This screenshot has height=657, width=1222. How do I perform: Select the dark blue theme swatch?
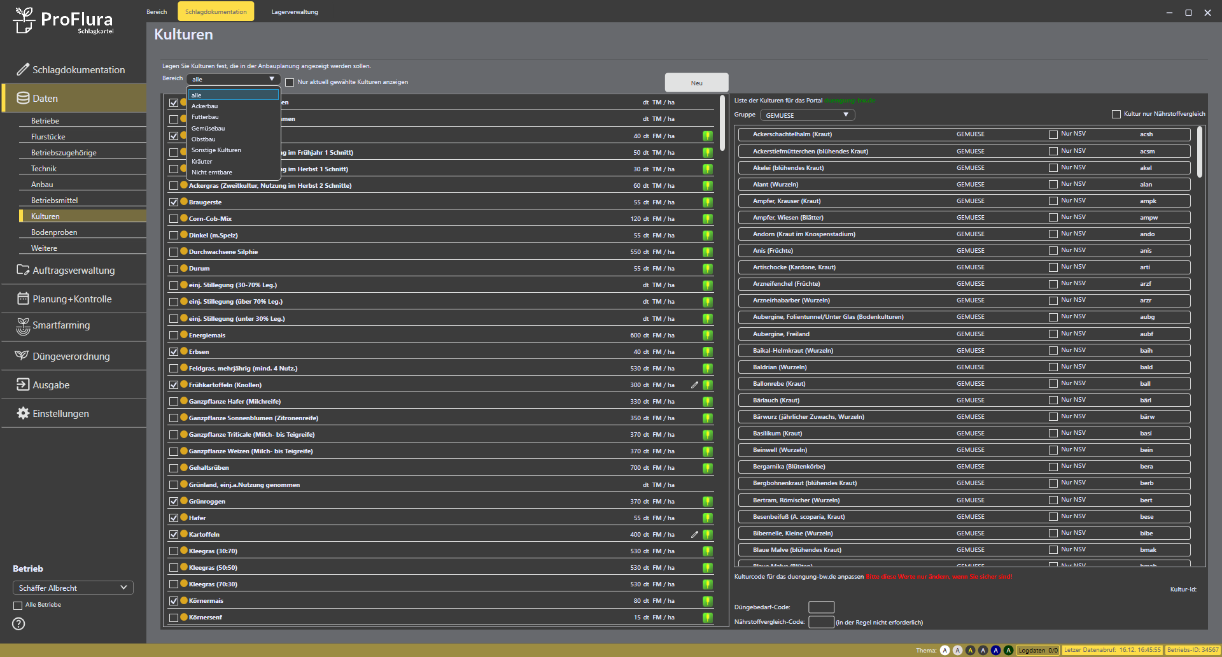995,650
